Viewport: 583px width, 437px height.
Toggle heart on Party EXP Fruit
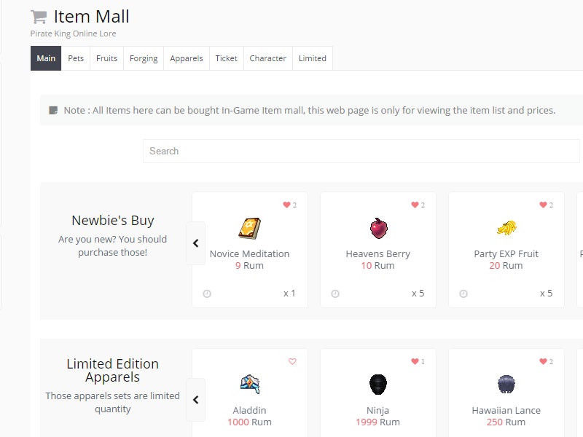tap(543, 205)
